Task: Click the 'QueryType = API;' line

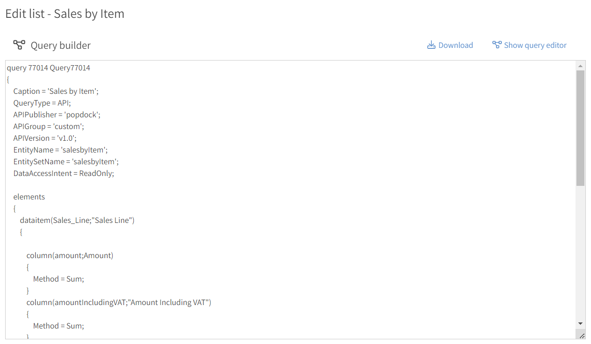Action: click(x=42, y=103)
